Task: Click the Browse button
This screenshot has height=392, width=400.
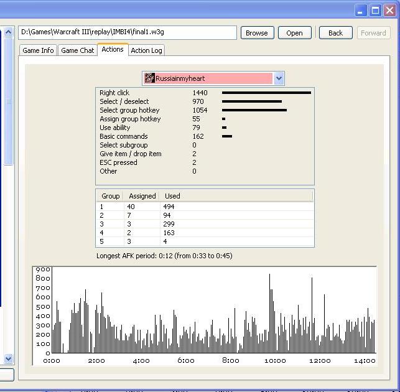Action: [257, 33]
